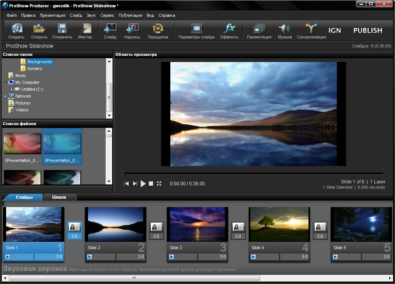Viewport: 395px width, 284px height.
Task: Select the Slide 3 sunset thumbnail
Action: (197, 225)
